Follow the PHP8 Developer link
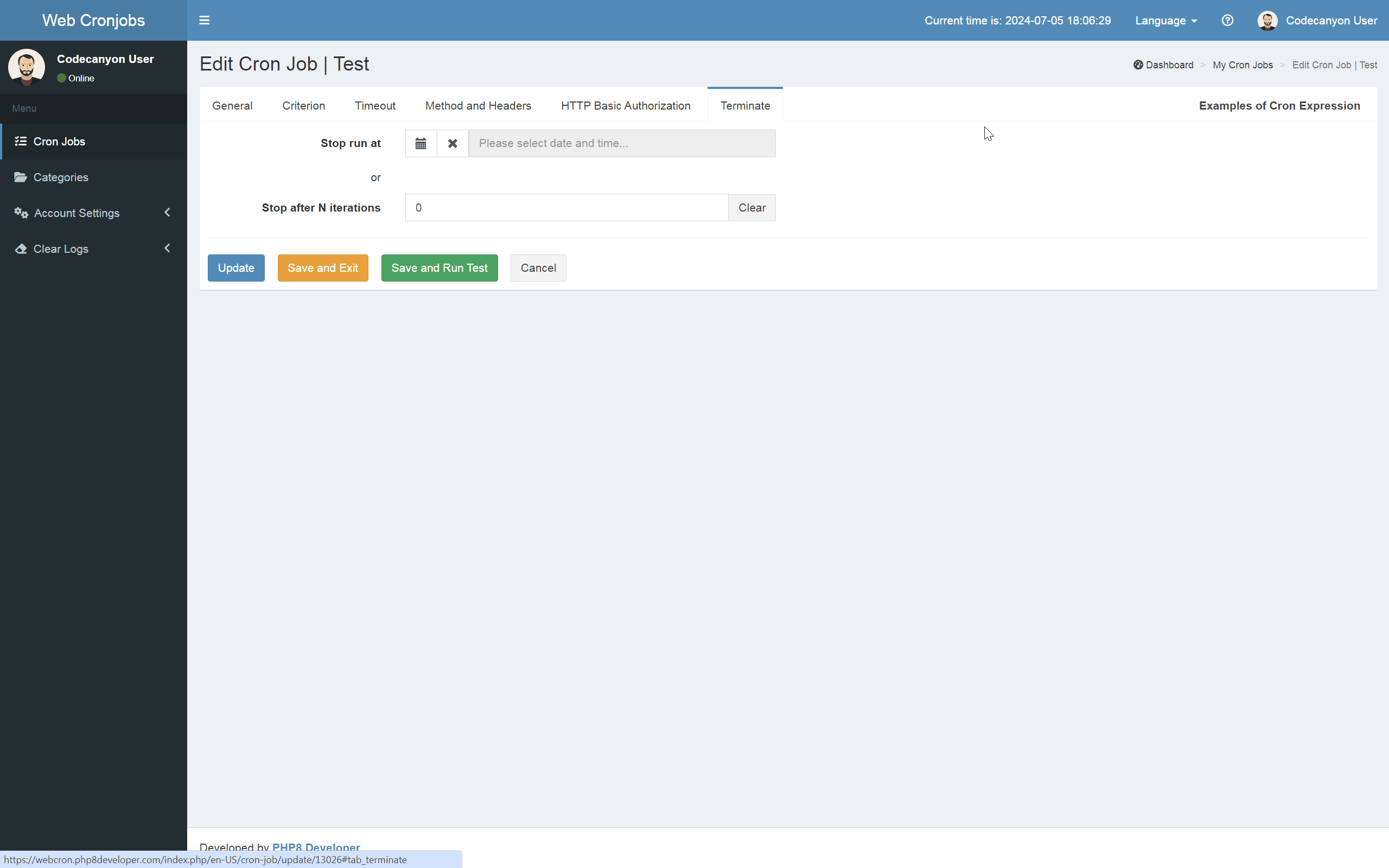 316,848
